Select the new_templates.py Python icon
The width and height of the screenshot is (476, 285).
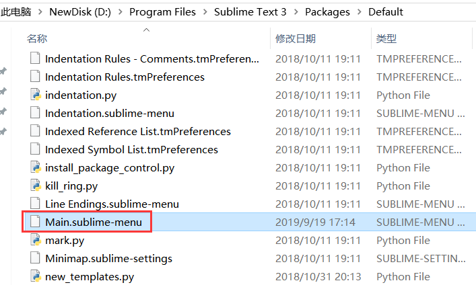click(35, 276)
